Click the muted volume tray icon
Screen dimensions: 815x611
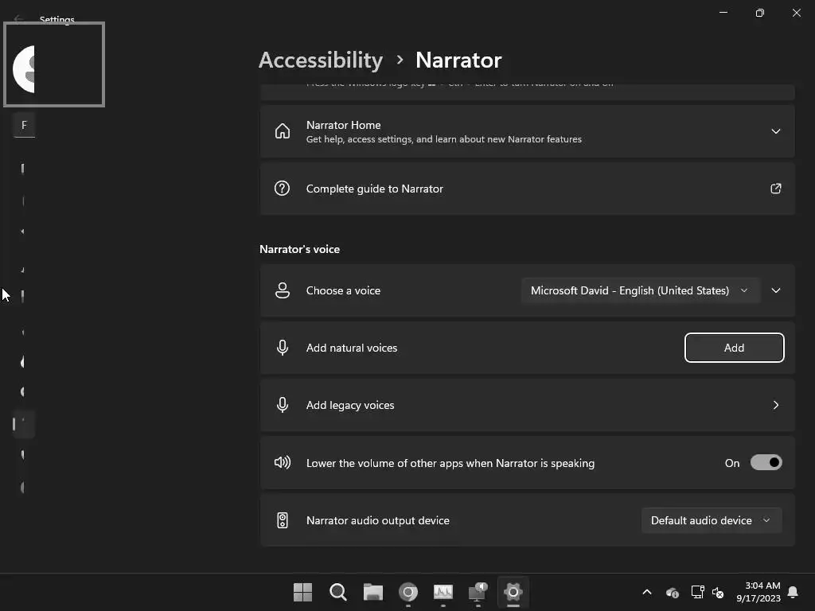[x=718, y=592]
